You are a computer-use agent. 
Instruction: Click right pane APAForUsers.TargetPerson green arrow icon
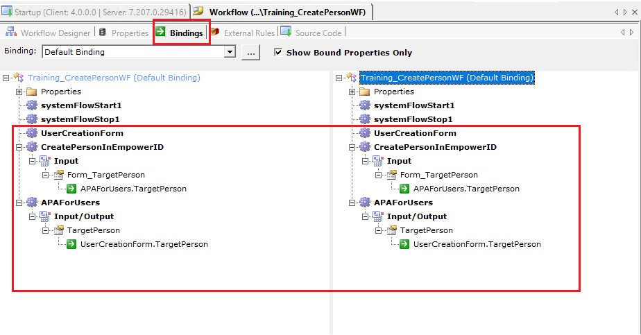coord(404,189)
